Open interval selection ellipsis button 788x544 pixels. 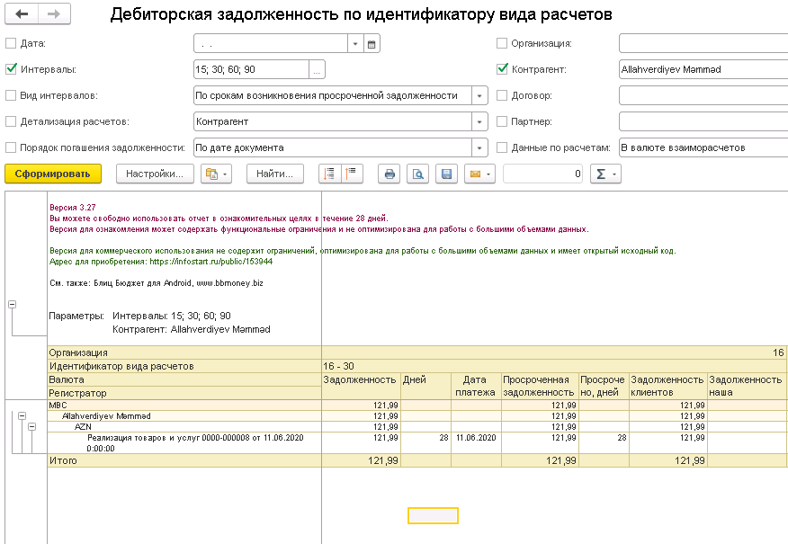click(x=317, y=70)
